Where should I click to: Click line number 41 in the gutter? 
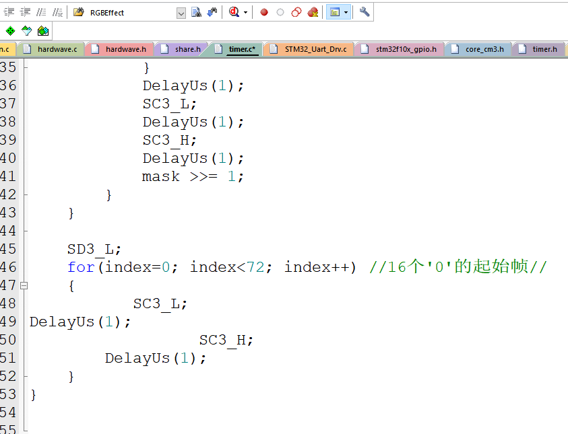pyautogui.click(x=8, y=176)
